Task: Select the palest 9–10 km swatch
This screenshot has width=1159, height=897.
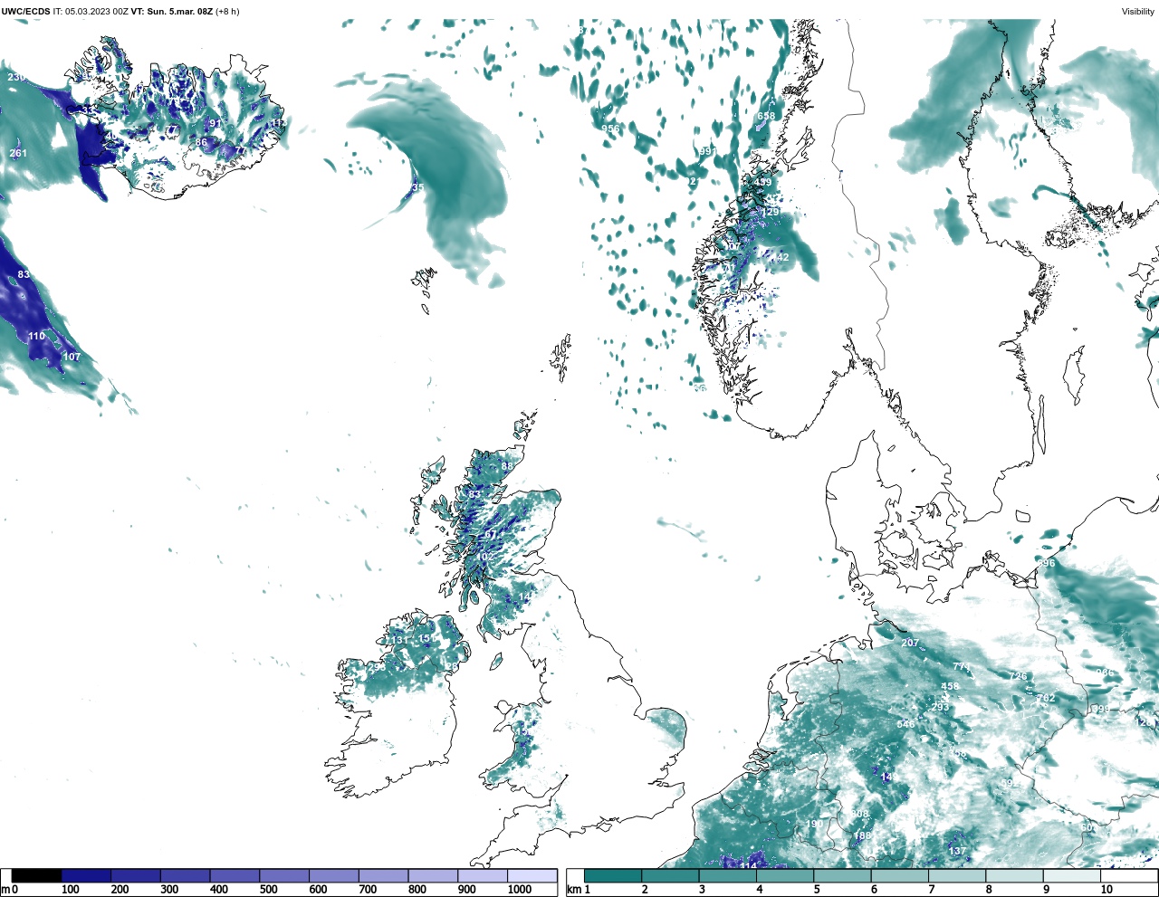Action: click(1073, 876)
